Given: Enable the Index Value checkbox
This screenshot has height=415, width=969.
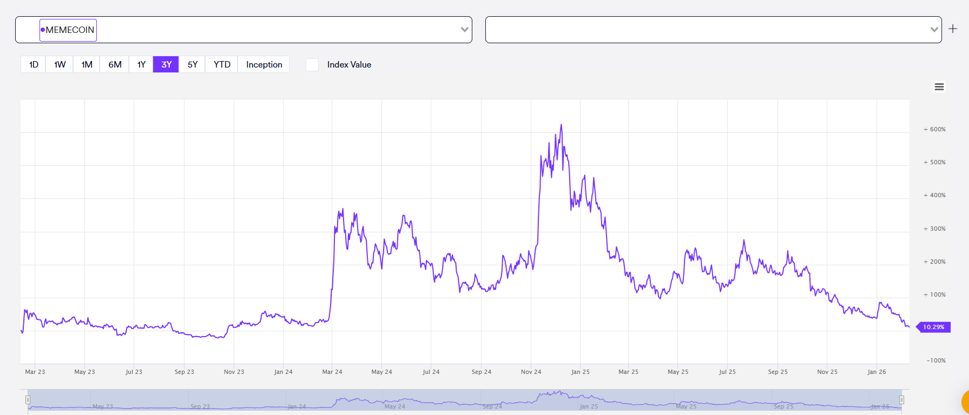Looking at the screenshot, I should 312,65.
